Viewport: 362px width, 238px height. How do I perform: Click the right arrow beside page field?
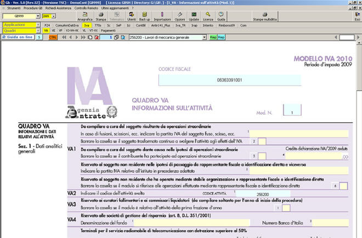[x=358, y=37]
